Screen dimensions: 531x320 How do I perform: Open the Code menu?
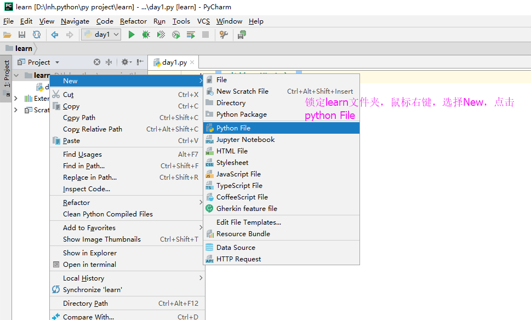tap(105, 21)
